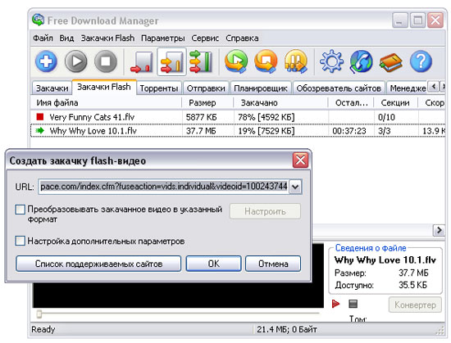Stop preview with gray square button
451x343 pixels.
[353, 304]
